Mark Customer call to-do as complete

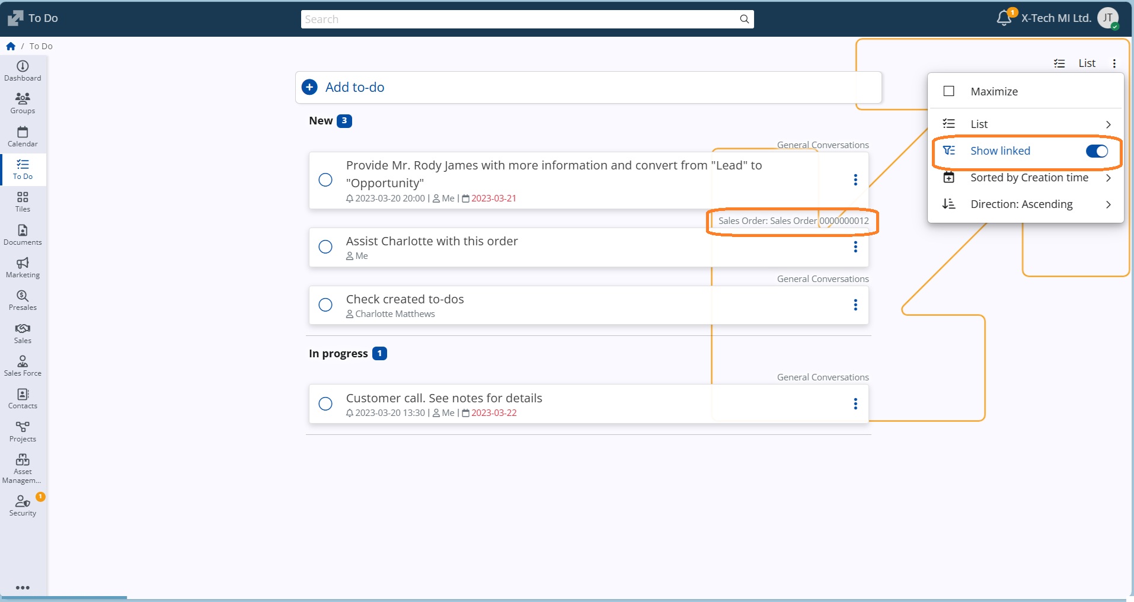325,404
